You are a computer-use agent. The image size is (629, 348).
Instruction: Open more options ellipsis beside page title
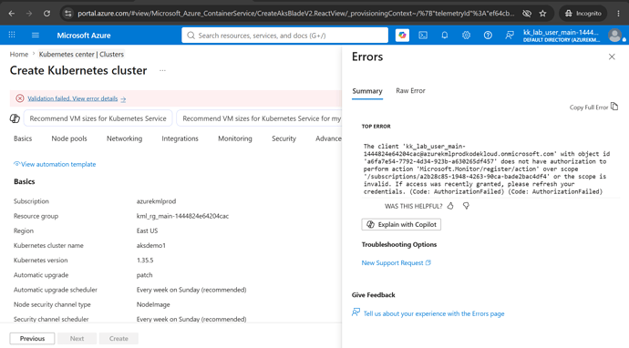pos(162,70)
